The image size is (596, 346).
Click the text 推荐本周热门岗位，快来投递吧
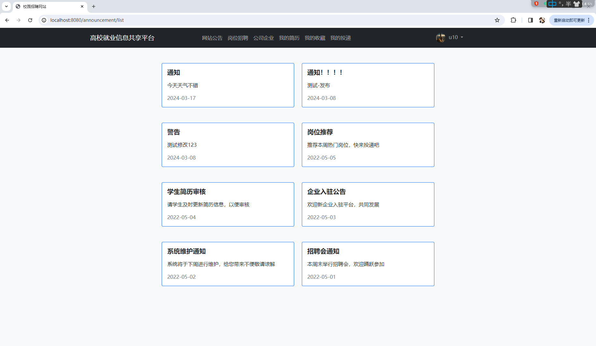[343, 145]
